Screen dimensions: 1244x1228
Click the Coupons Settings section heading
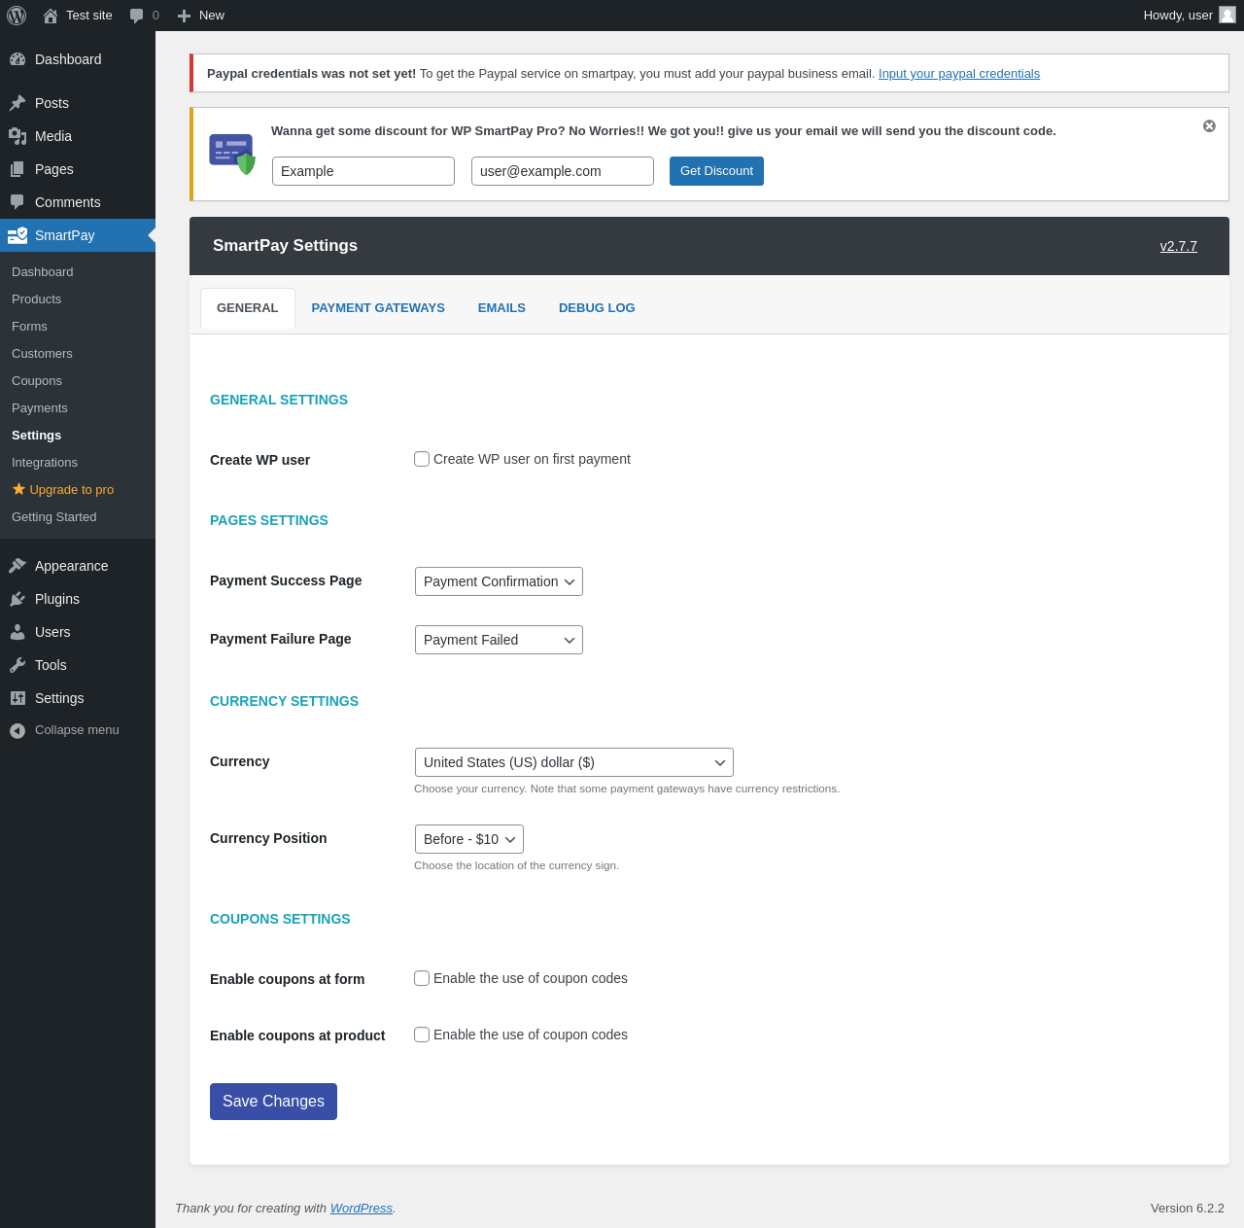280,919
